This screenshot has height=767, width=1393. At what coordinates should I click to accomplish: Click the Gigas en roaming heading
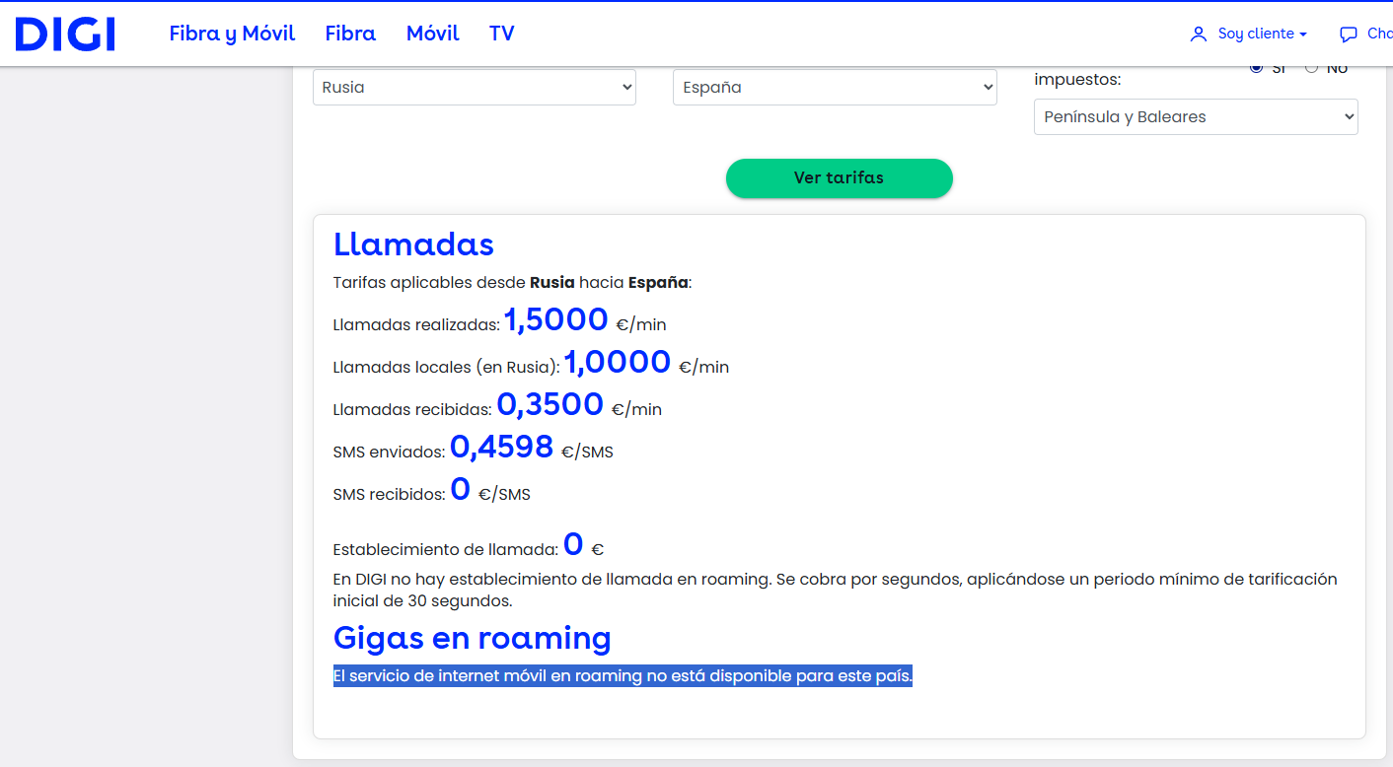[x=472, y=638]
